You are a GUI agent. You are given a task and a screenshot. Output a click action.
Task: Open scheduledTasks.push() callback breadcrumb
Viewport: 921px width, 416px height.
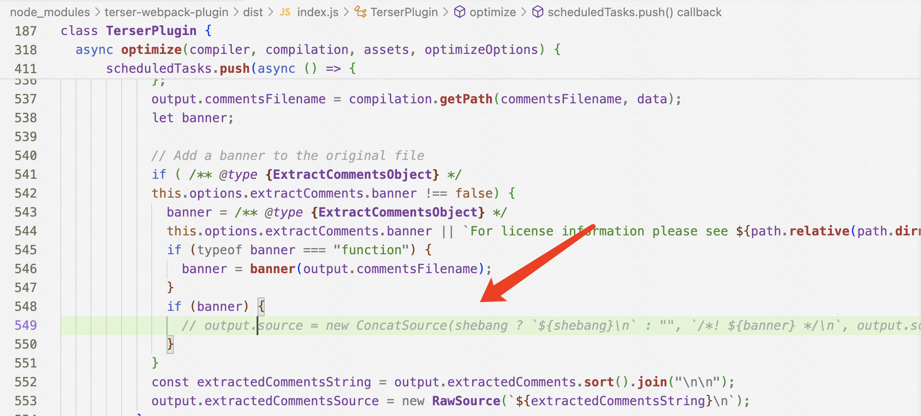(635, 12)
